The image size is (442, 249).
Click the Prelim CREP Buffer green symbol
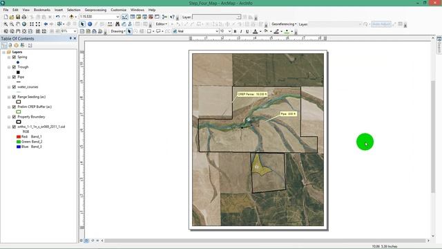click(x=19, y=112)
